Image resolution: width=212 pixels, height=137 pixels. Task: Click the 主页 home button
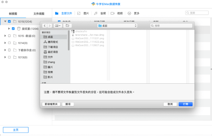point(16,130)
